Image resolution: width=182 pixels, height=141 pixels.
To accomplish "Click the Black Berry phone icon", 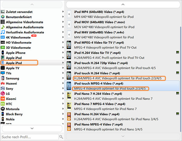I will [3, 114].
